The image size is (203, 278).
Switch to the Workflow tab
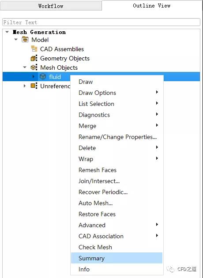[51, 6]
